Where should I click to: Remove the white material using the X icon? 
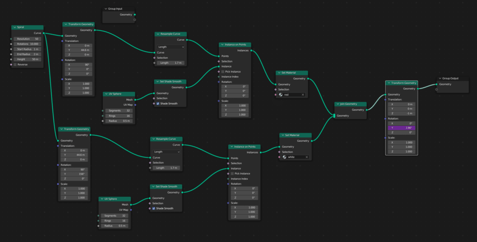307,157
